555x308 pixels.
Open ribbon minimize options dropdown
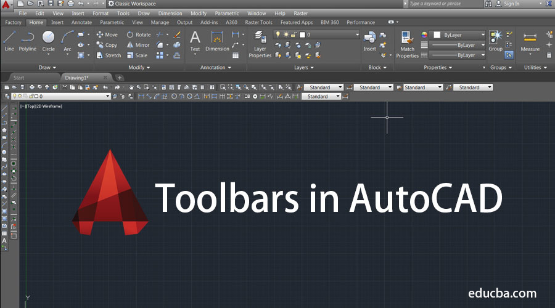coord(397,22)
